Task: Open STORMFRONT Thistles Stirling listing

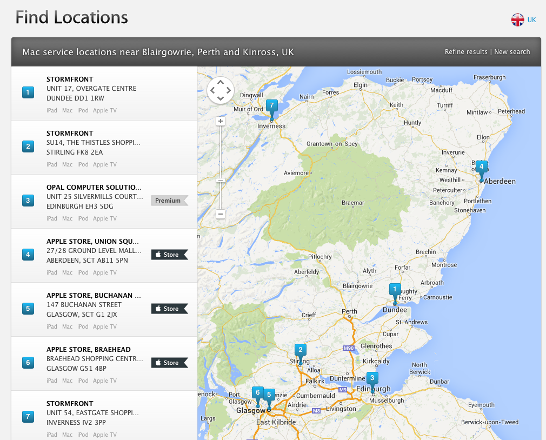Action: coord(104,147)
